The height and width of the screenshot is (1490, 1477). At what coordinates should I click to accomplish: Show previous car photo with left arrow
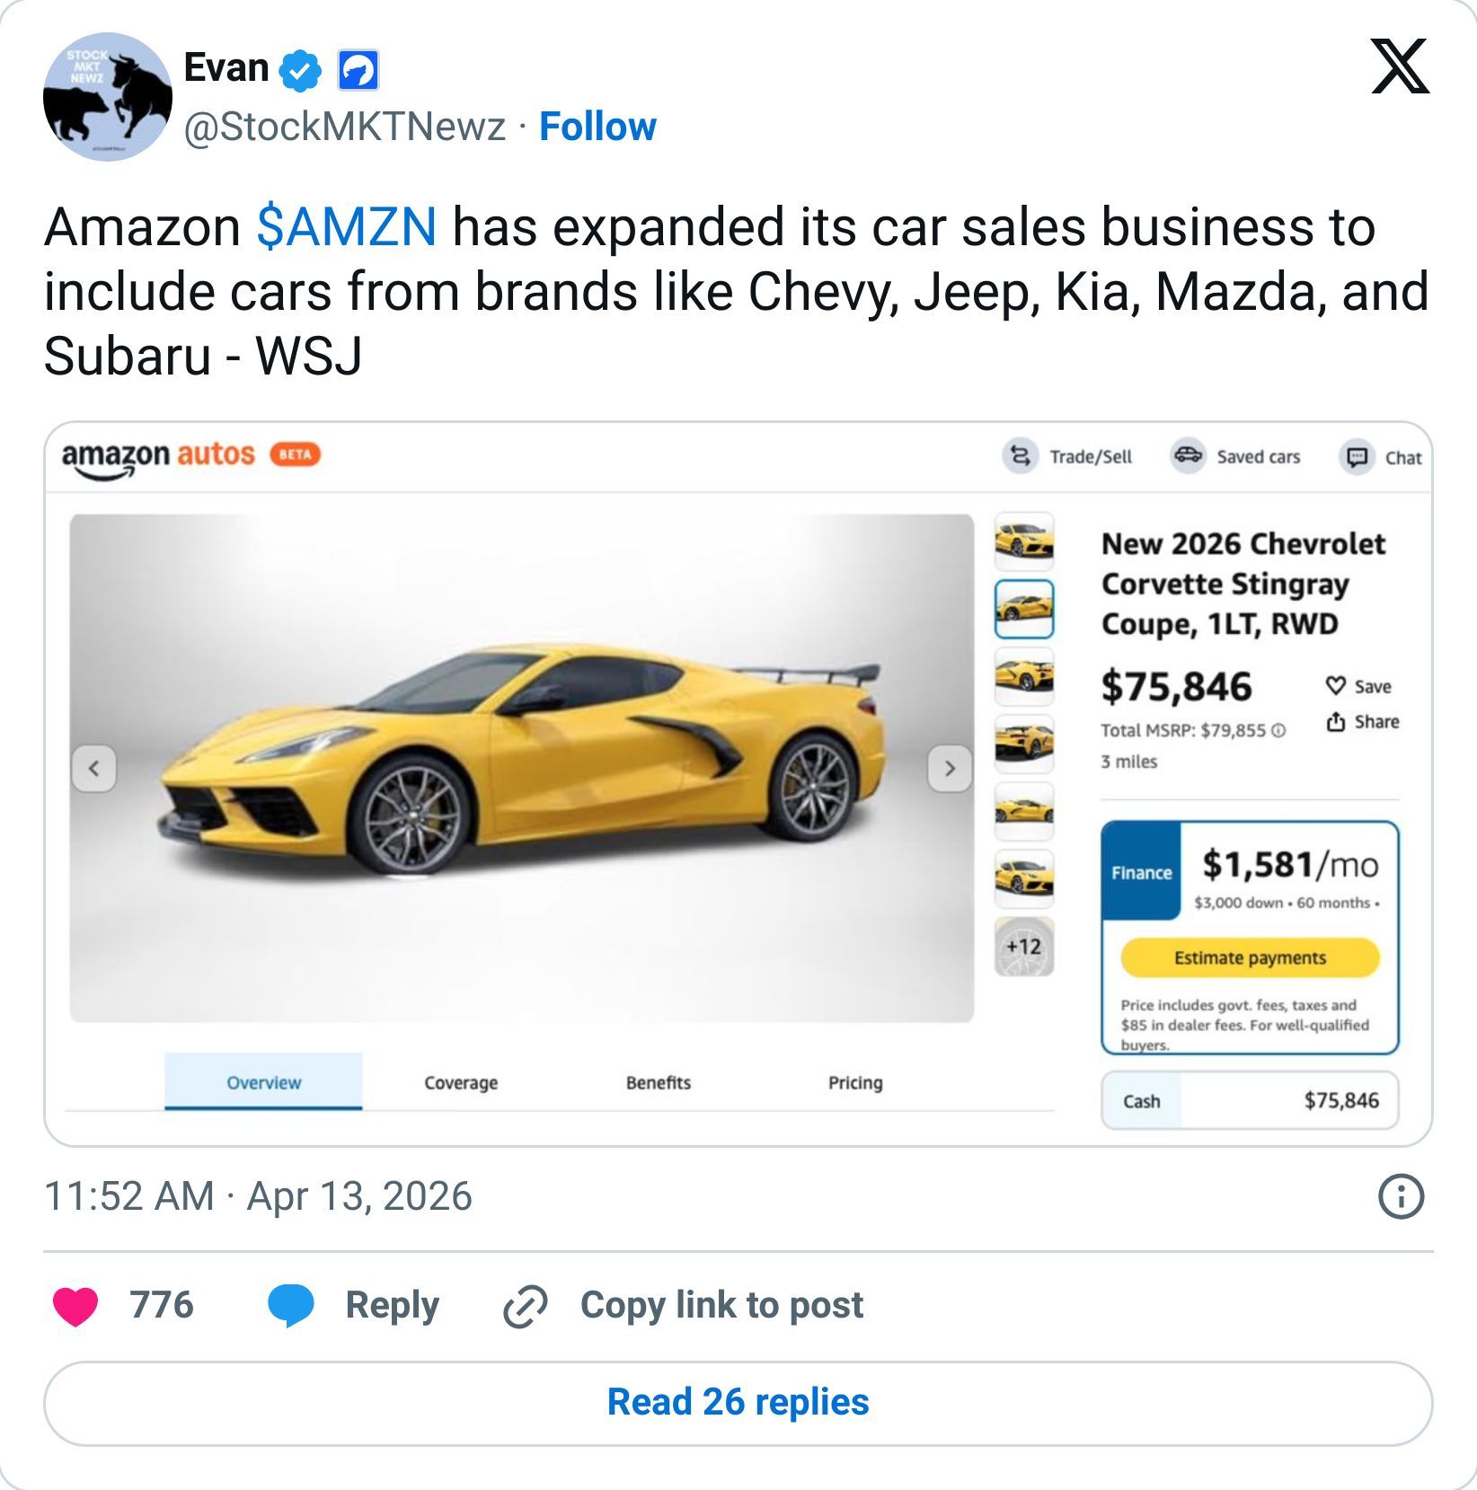click(x=94, y=769)
